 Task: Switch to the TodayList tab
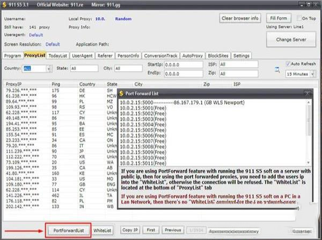tap(58, 56)
